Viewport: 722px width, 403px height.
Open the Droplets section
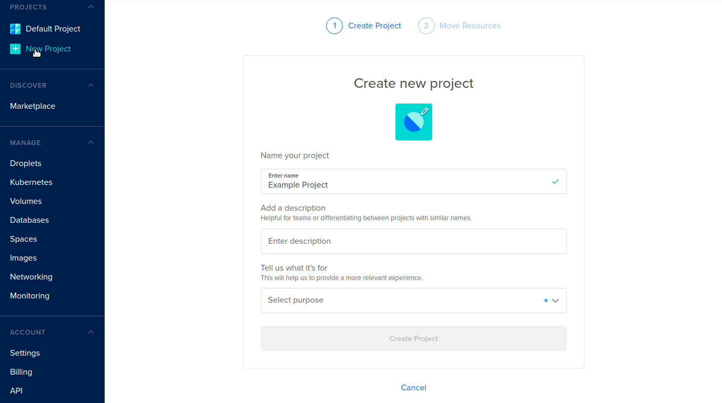25,163
